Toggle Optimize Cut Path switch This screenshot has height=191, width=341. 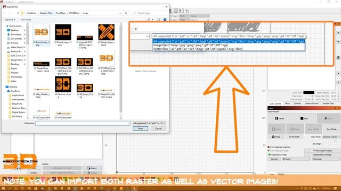(269, 155)
